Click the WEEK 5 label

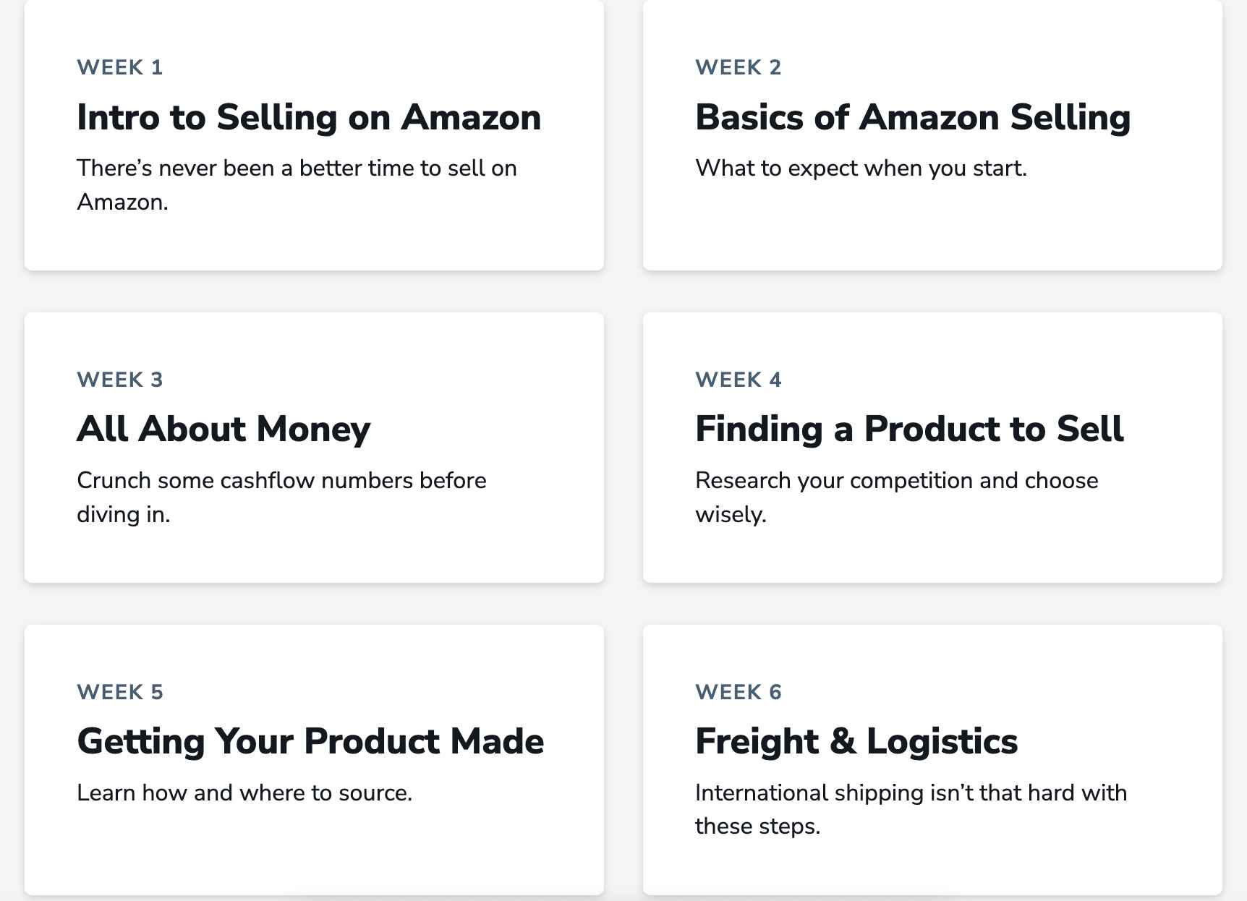[x=120, y=692]
